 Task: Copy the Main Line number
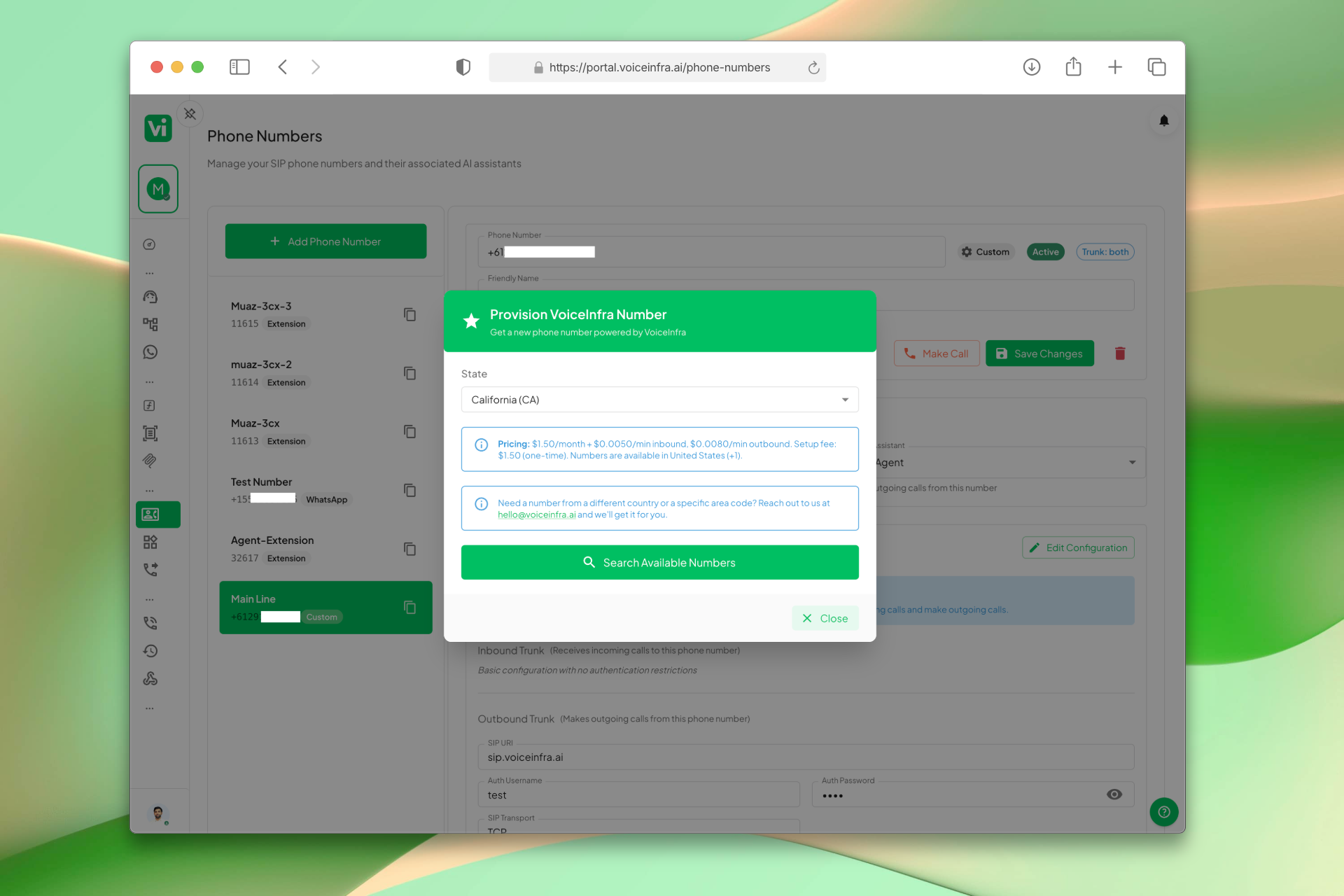pyautogui.click(x=410, y=607)
